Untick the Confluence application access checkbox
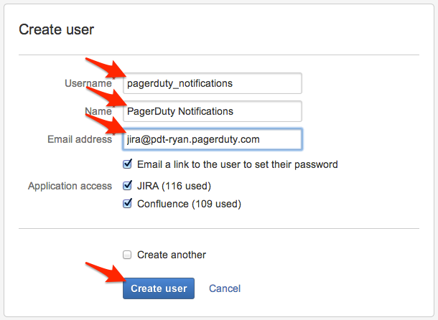 tap(128, 204)
